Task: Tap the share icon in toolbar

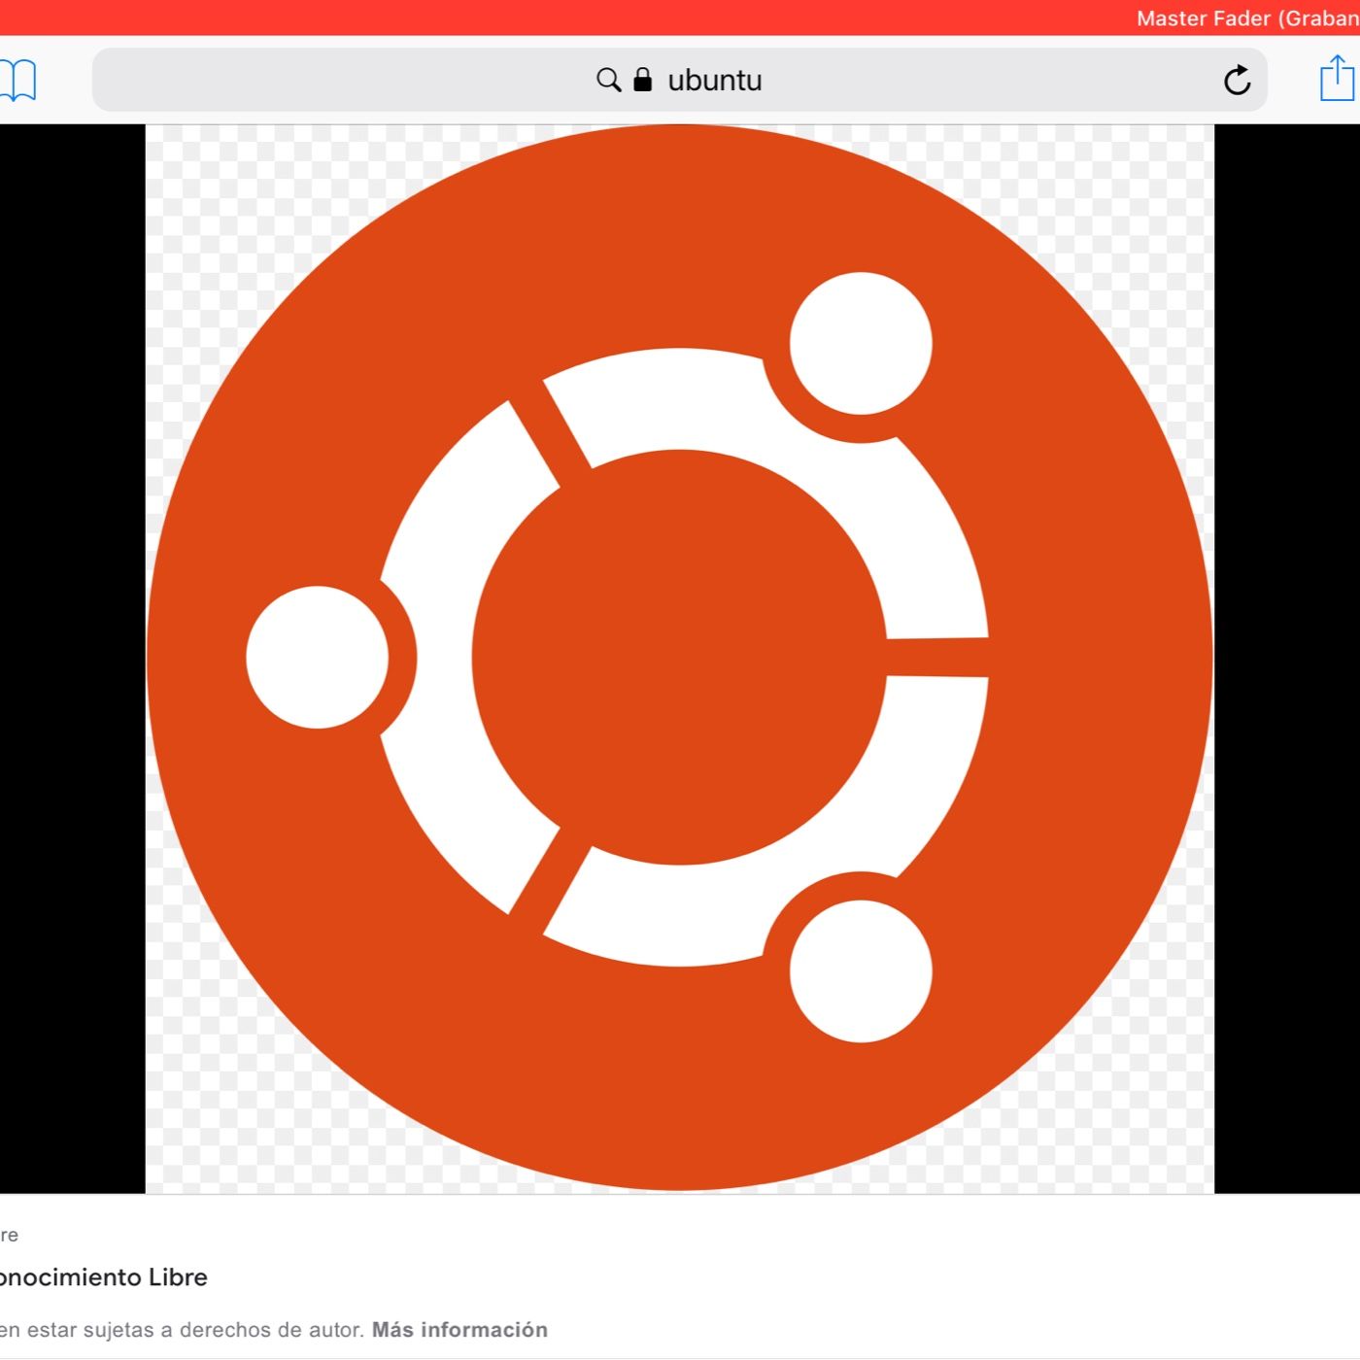Action: (1337, 79)
